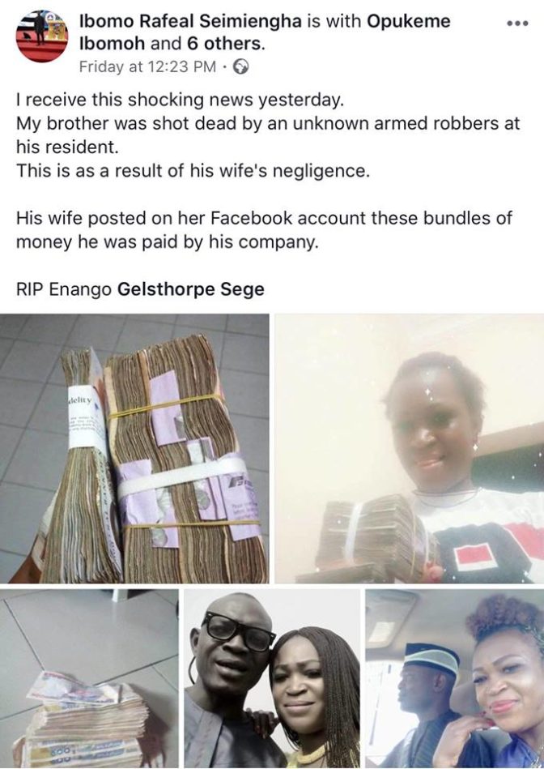Open Ibomo Rafeal Seimiengha's profile
The height and width of the screenshot is (769, 544).
click(190, 21)
